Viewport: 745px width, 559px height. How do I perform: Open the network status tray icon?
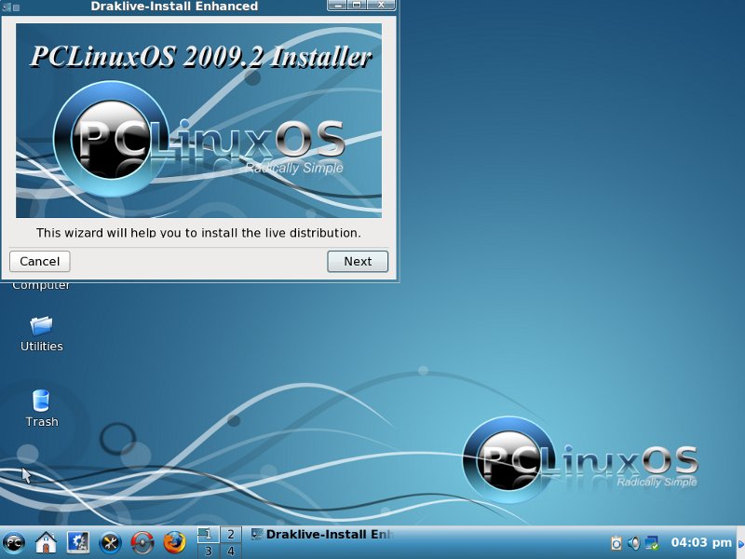click(652, 542)
